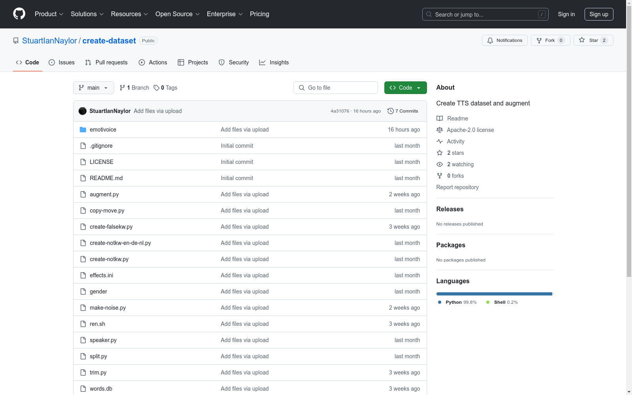The width and height of the screenshot is (632, 395).
Task: Click the commit history clock icon
Action: (x=391, y=111)
